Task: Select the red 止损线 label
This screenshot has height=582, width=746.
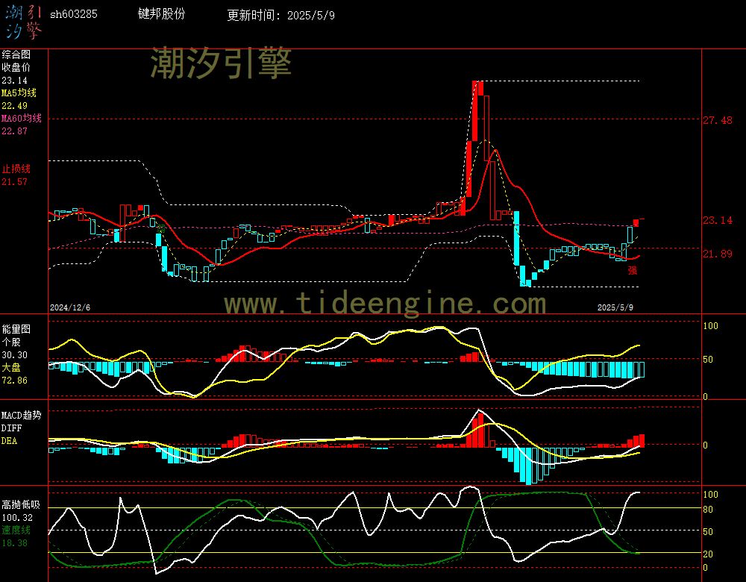Action: tap(16, 169)
